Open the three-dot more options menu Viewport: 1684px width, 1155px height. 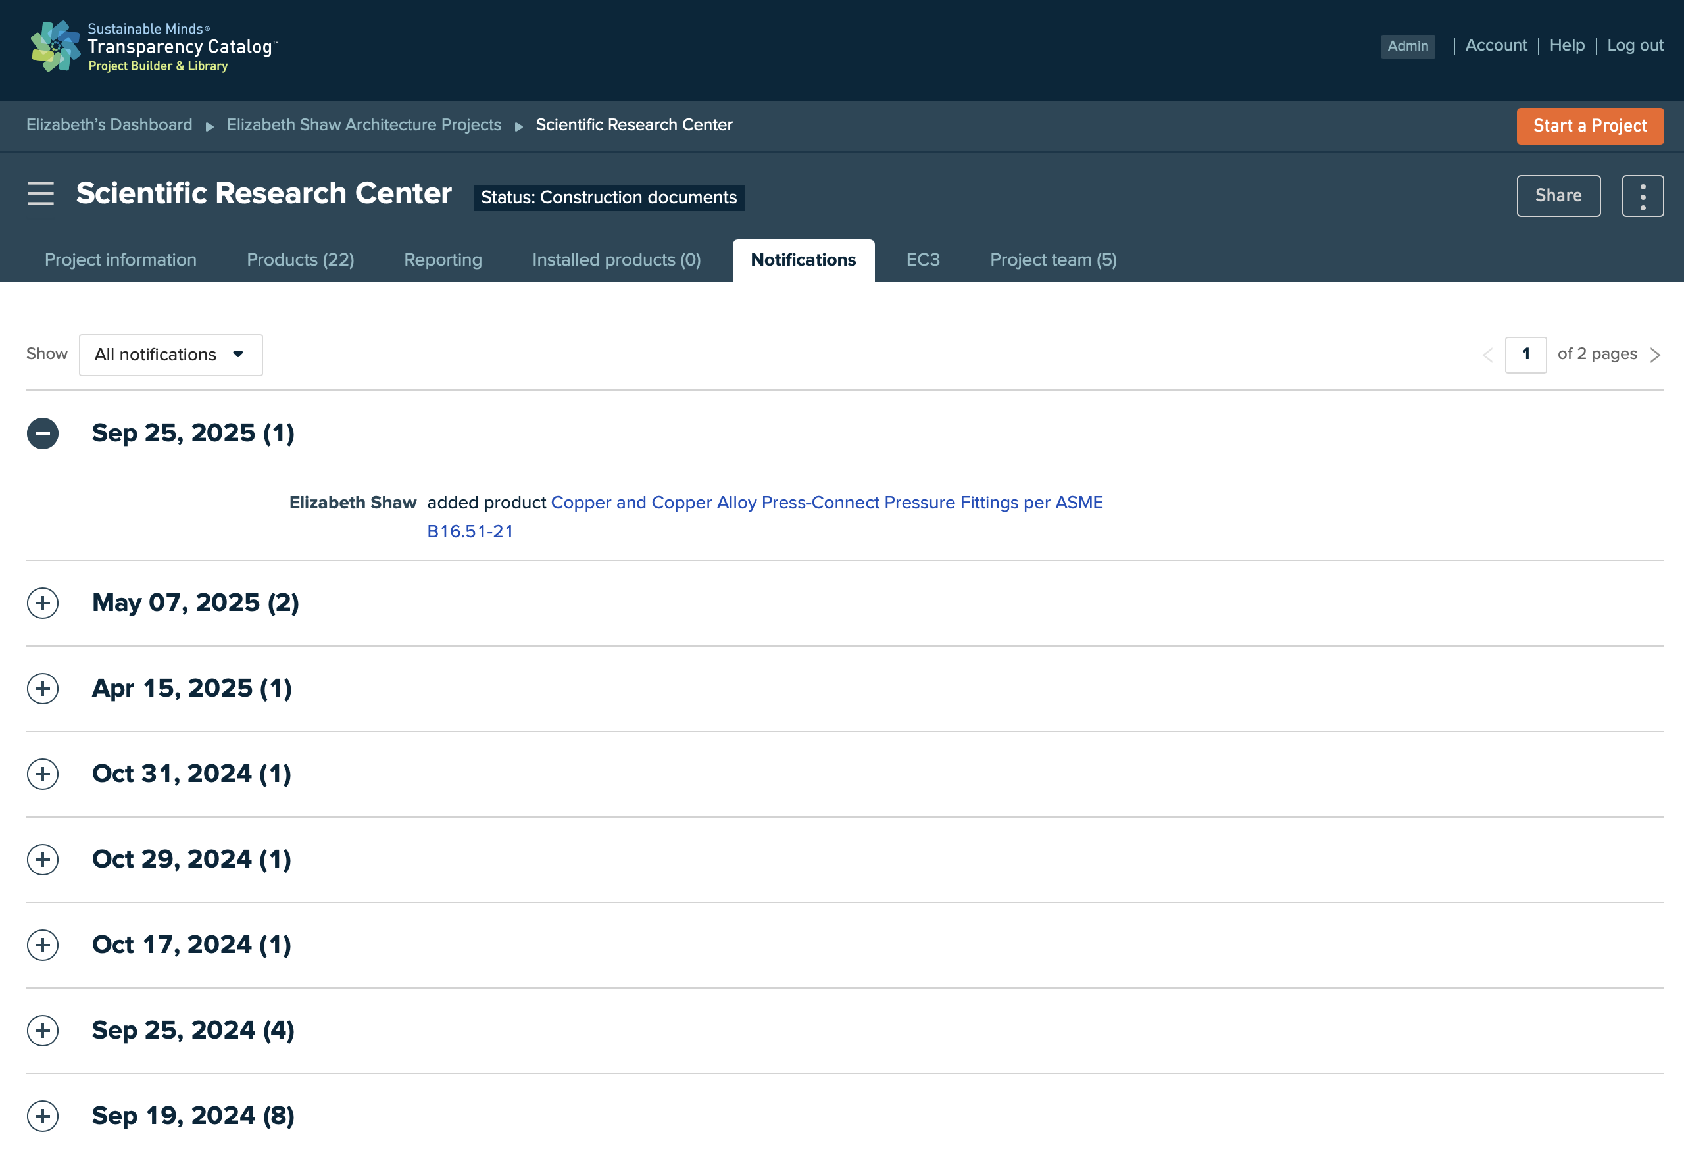pyautogui.click(x=1643, y=195)
